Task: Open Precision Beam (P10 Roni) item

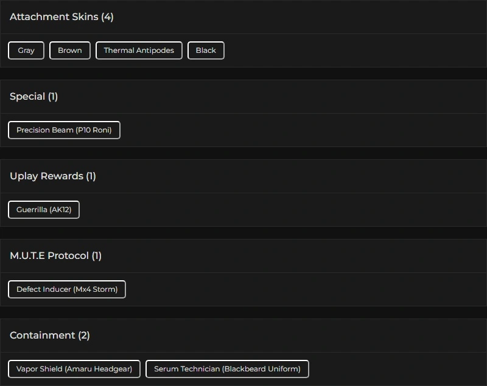Action: click(x=64, y=130)
